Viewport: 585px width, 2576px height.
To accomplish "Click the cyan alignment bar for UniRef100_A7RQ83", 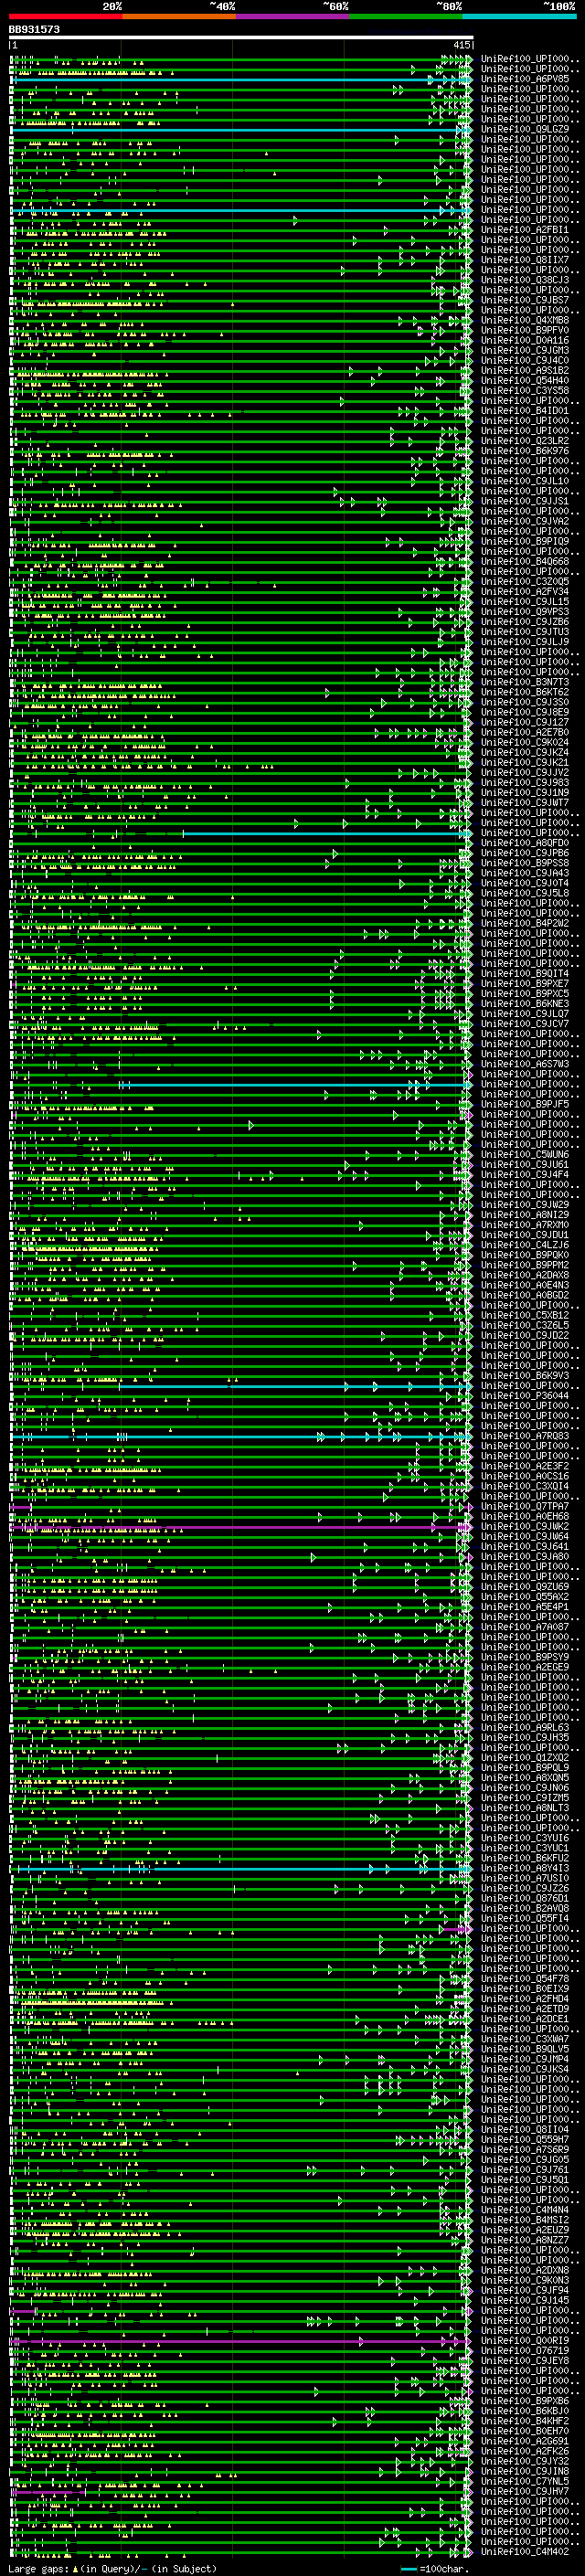I will coord(241,1436).
